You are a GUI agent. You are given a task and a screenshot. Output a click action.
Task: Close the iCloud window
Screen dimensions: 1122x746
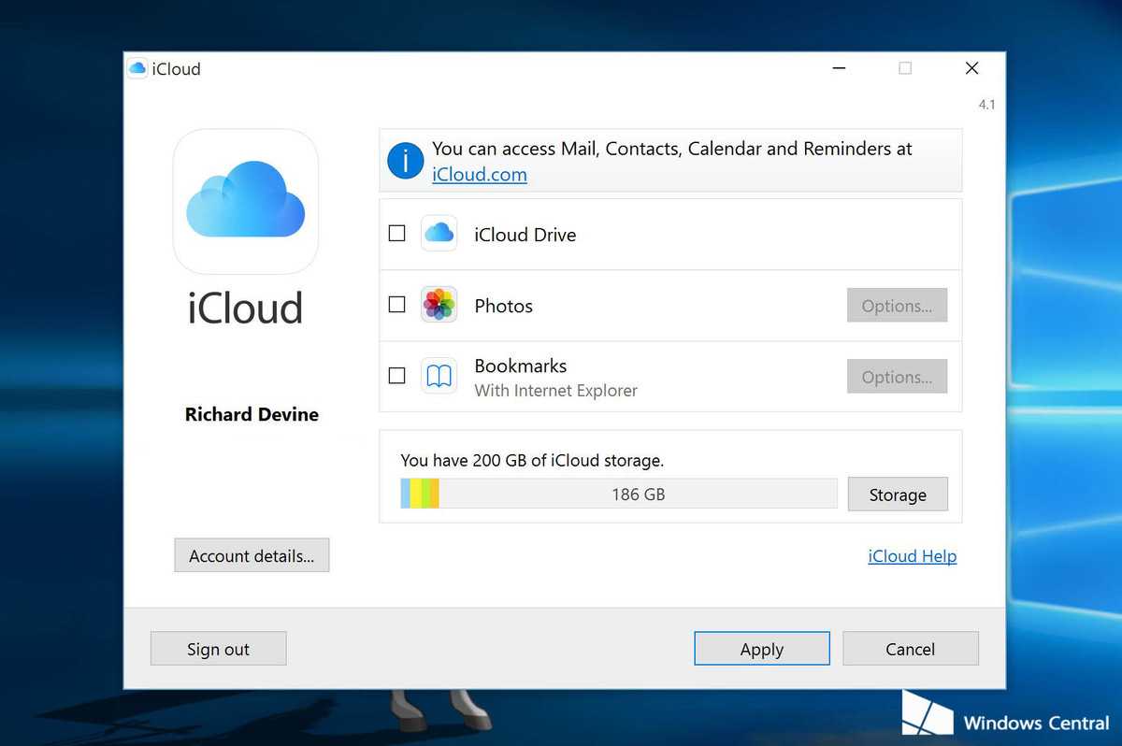click(x=972, y=68)
